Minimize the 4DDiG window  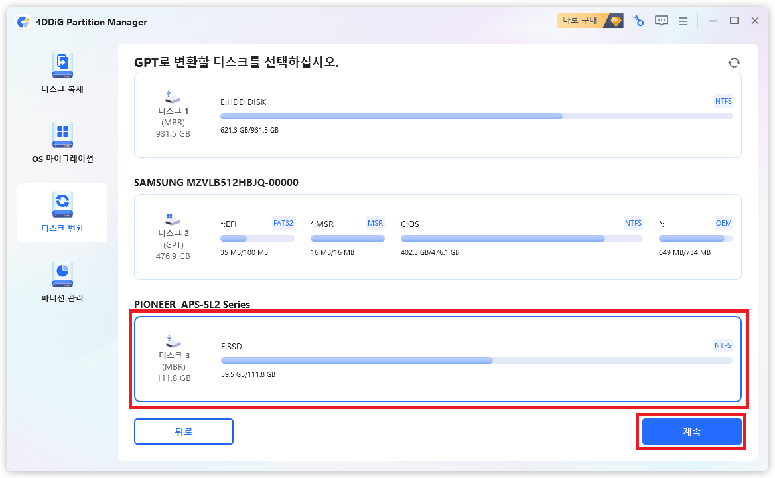(712, 21)
